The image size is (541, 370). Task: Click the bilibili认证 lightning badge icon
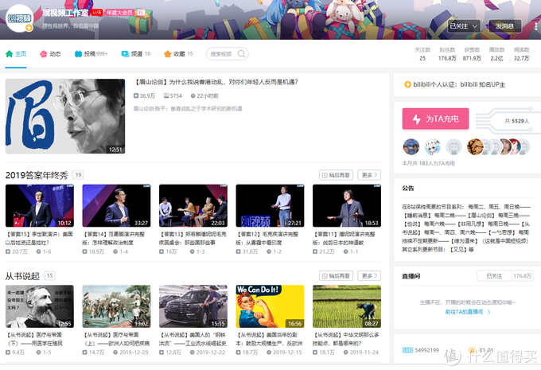point(407,84)
